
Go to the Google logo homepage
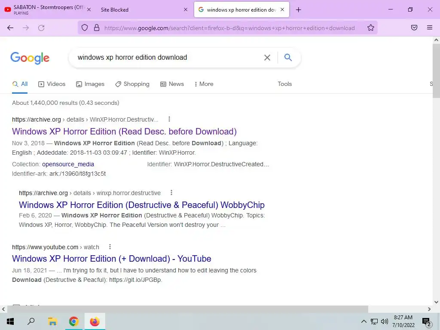[30, 58]
